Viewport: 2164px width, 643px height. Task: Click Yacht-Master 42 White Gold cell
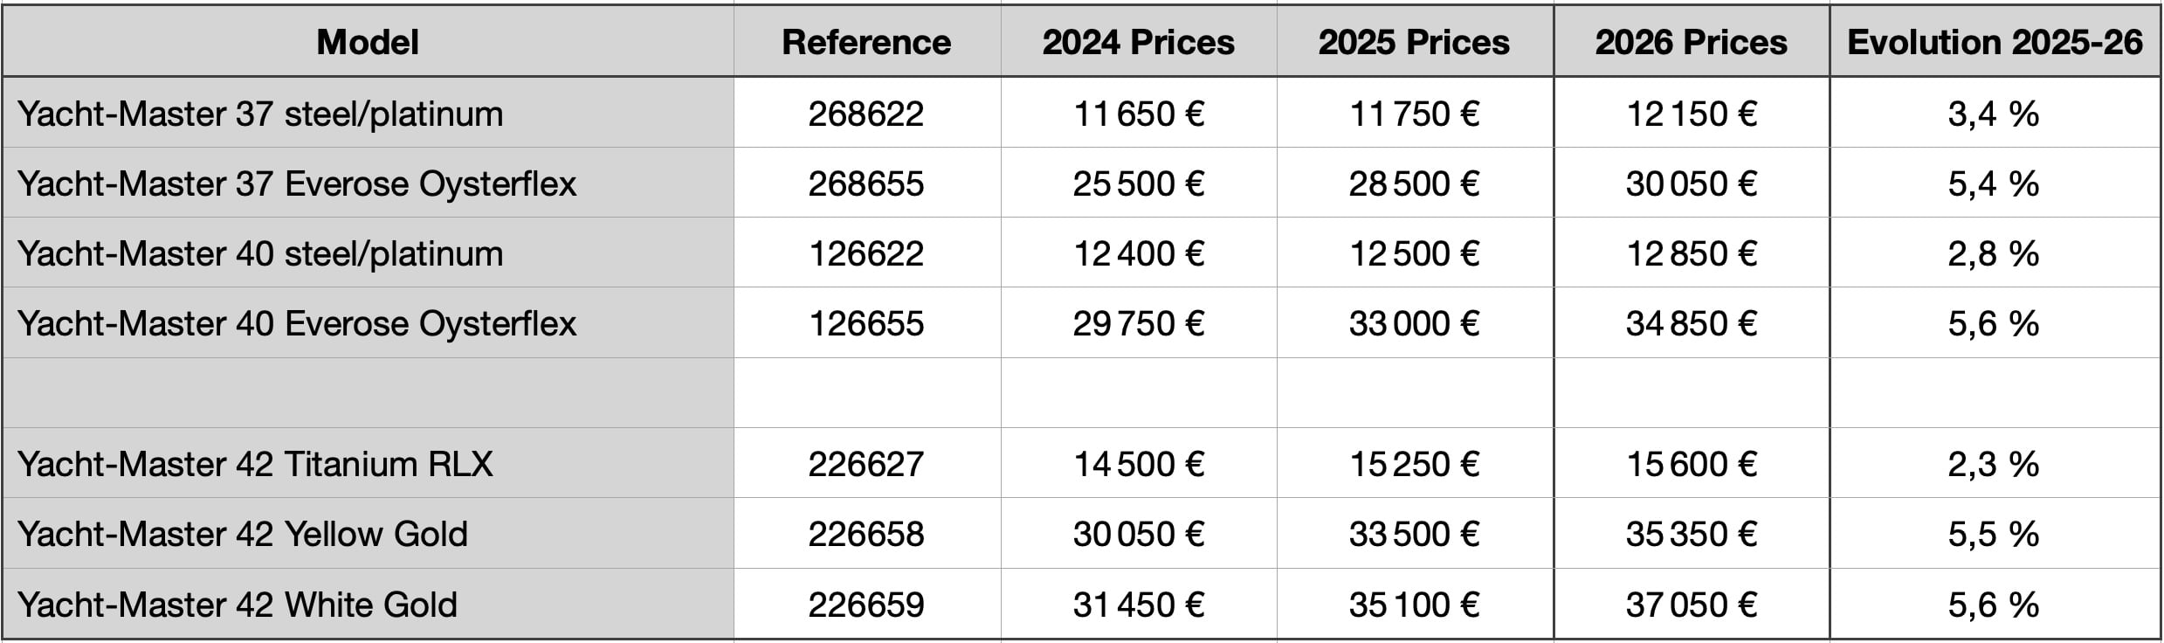coord(238,605)
